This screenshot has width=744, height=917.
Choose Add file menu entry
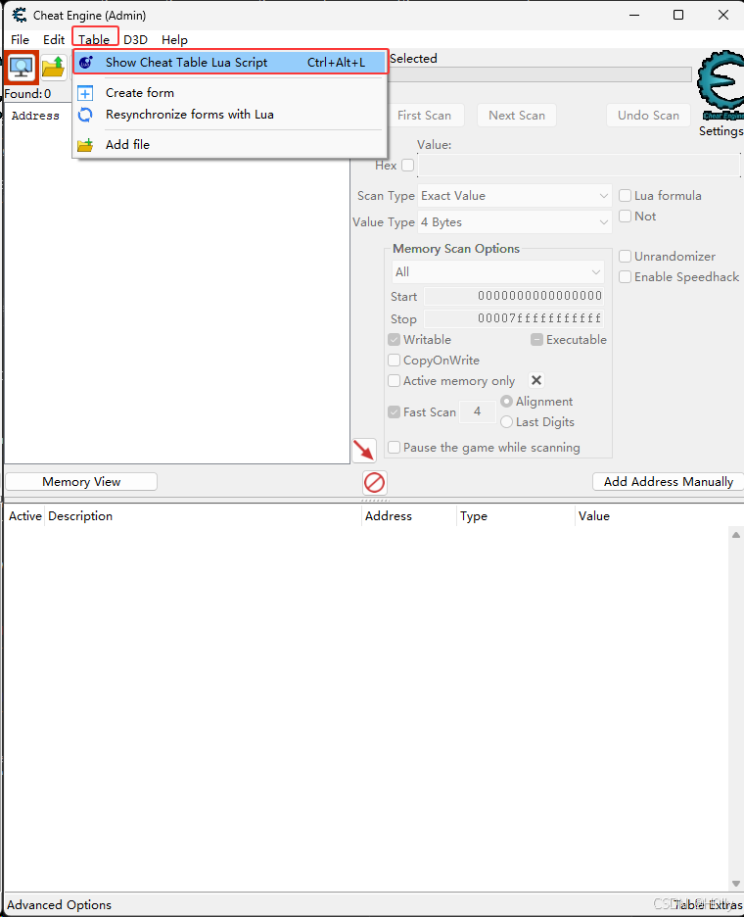tap(231, 144)
